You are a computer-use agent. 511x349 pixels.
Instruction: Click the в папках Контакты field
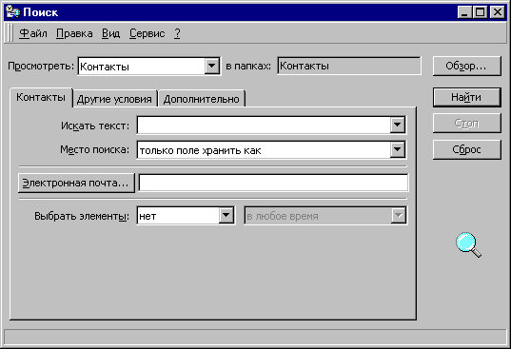(349, 66)
